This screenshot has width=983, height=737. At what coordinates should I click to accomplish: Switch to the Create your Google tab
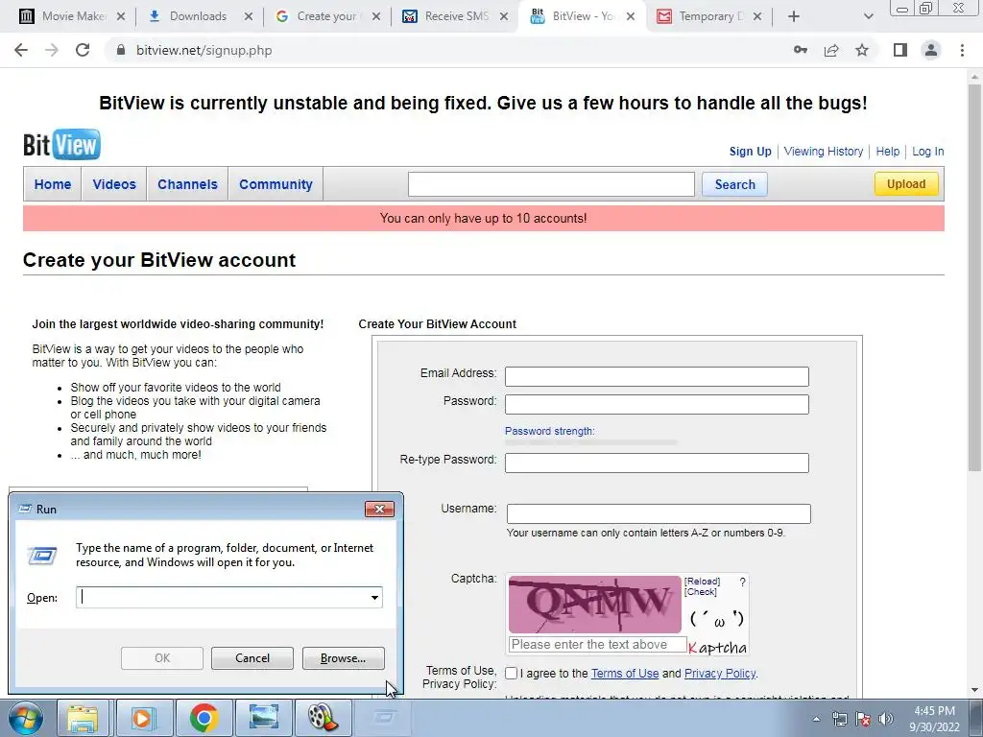click(326, 16)
